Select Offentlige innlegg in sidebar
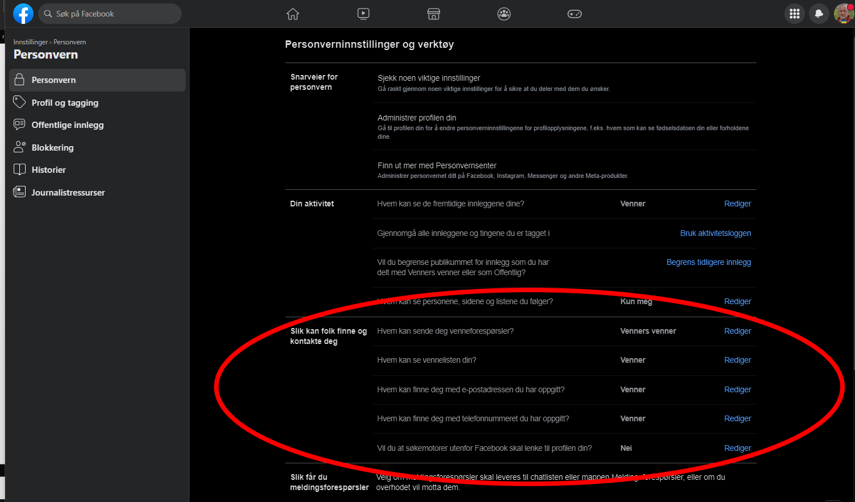 point(67,125)
